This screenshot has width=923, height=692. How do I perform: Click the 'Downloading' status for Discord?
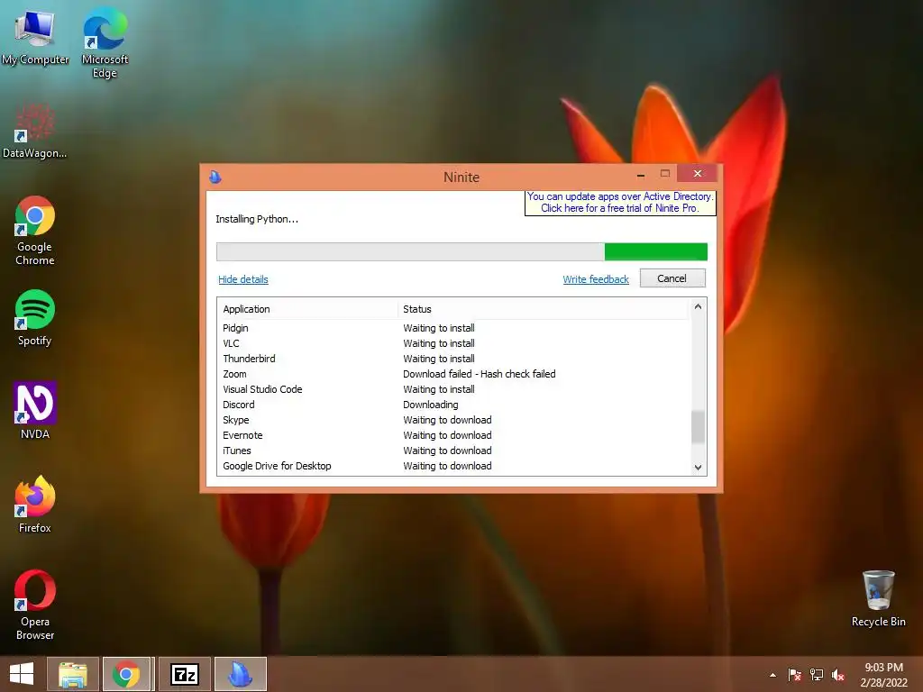tap(430, 405)
